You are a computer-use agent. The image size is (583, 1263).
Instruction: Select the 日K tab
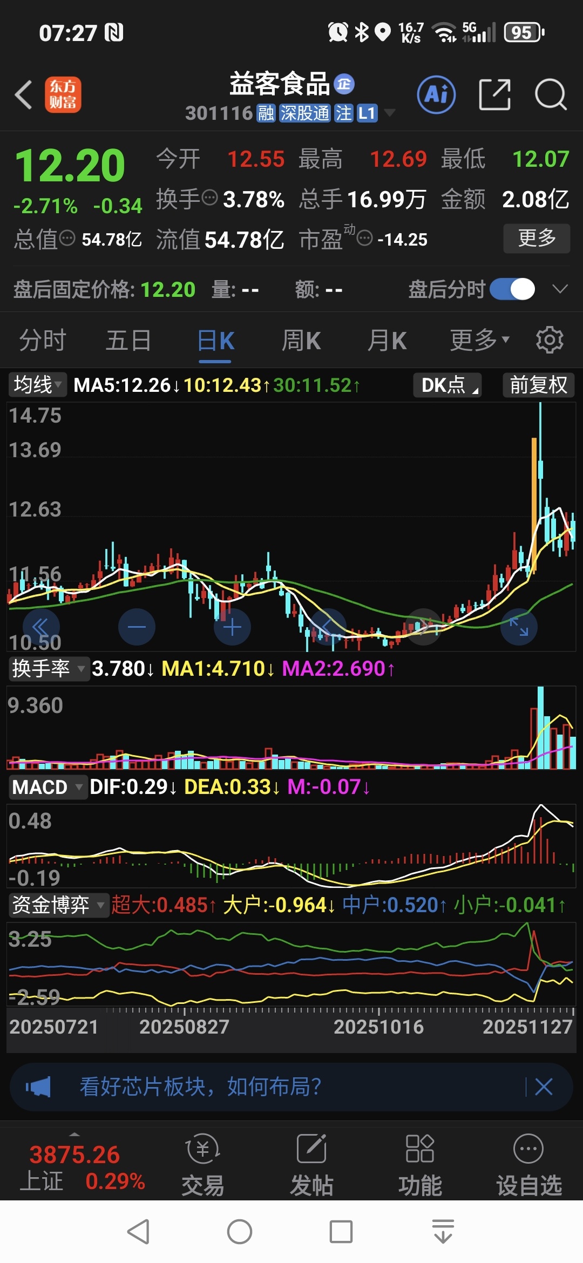(215, 341)
